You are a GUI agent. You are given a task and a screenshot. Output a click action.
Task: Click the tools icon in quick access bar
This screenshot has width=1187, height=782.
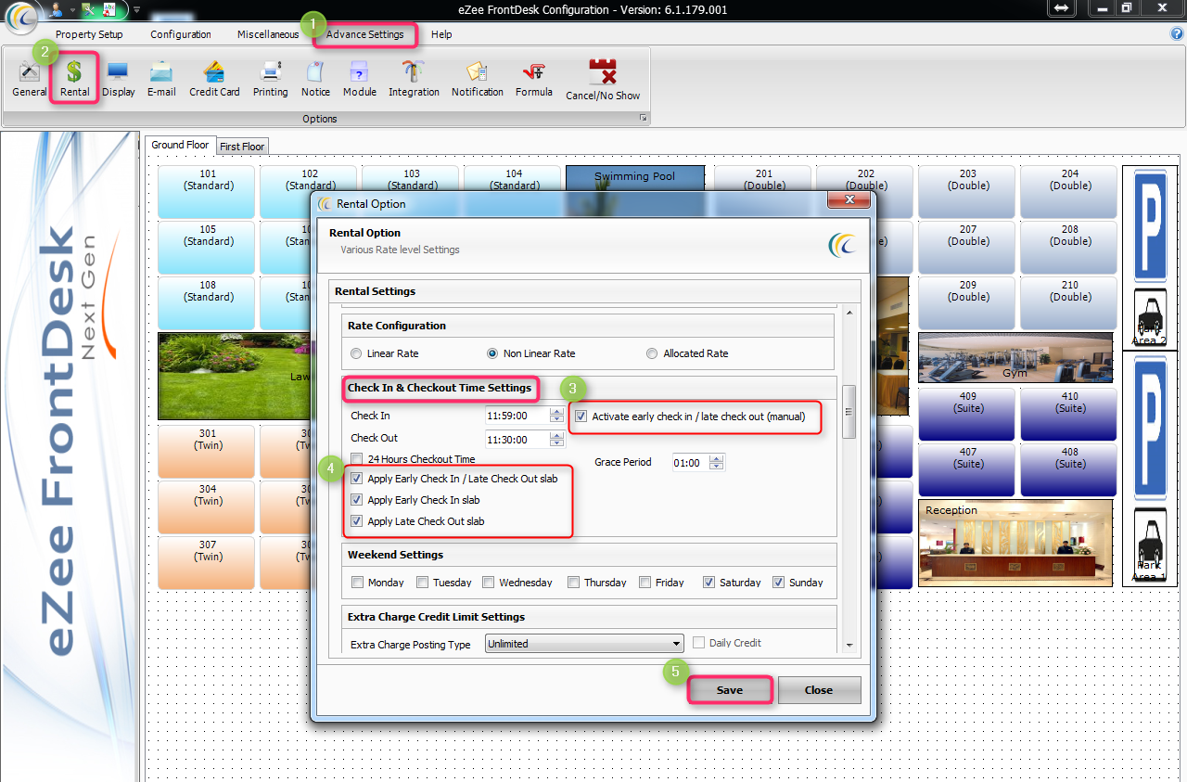pos(88,9)
